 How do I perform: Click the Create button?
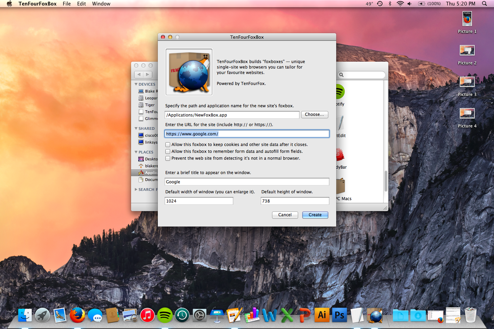pos(315,215)
